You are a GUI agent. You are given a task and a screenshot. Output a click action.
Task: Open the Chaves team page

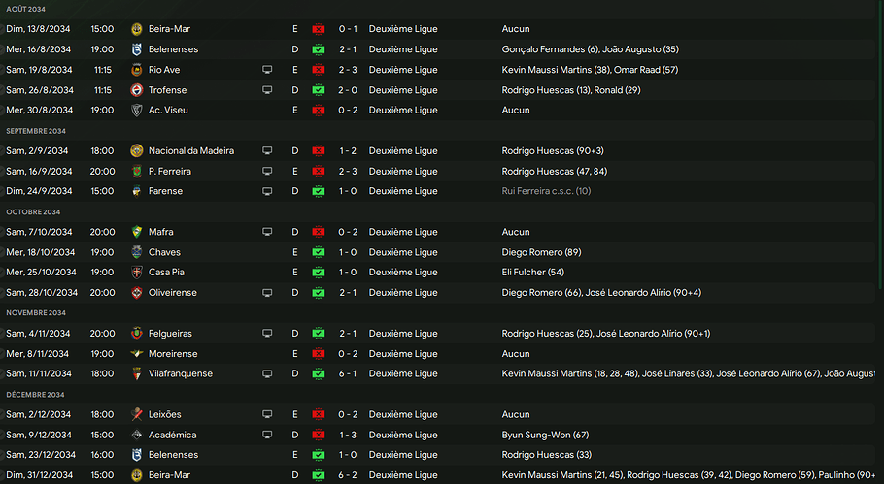coord(164,252)
